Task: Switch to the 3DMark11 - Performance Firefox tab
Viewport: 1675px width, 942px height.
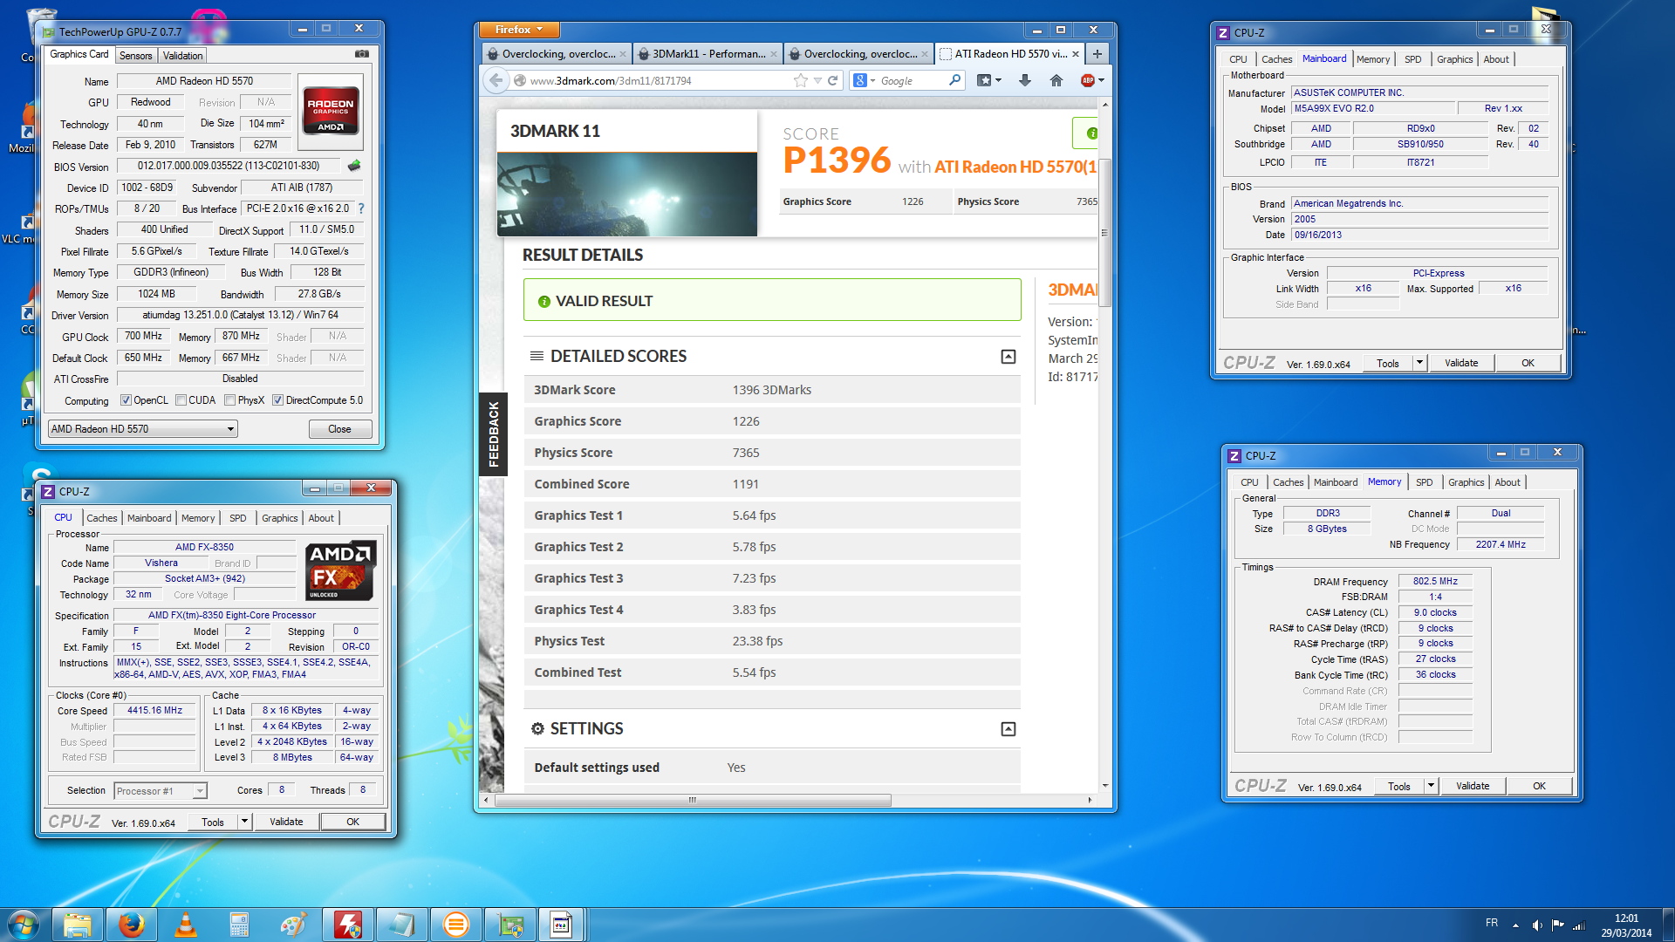Action: (x=707, y=54)
